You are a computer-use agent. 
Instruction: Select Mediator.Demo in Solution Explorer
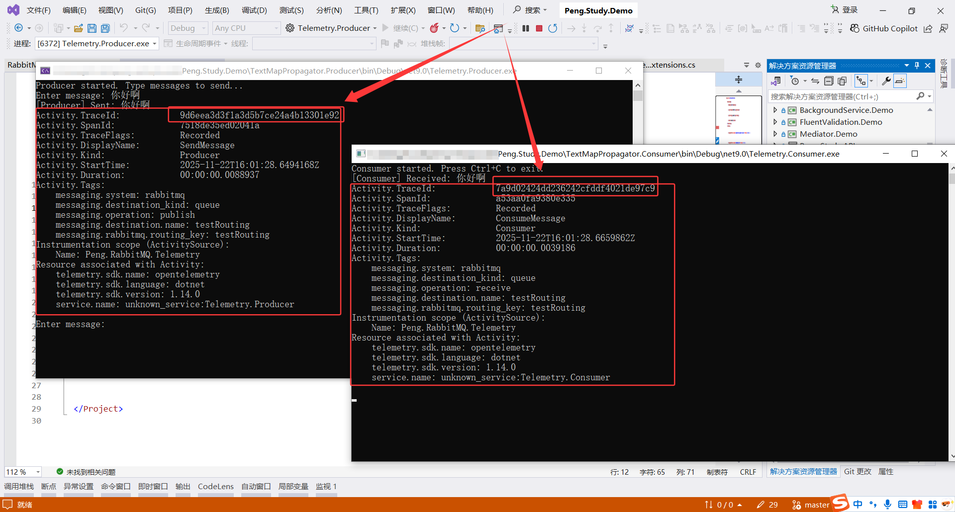pyautogui.click(x=828, y=134)
